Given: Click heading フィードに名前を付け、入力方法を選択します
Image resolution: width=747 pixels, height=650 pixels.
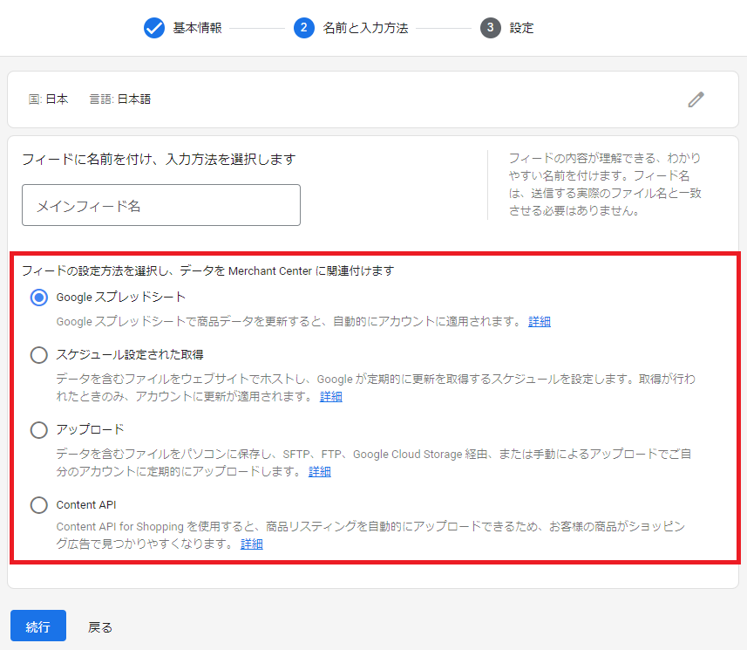Looking at the screenshot, I should coord(160,160).
